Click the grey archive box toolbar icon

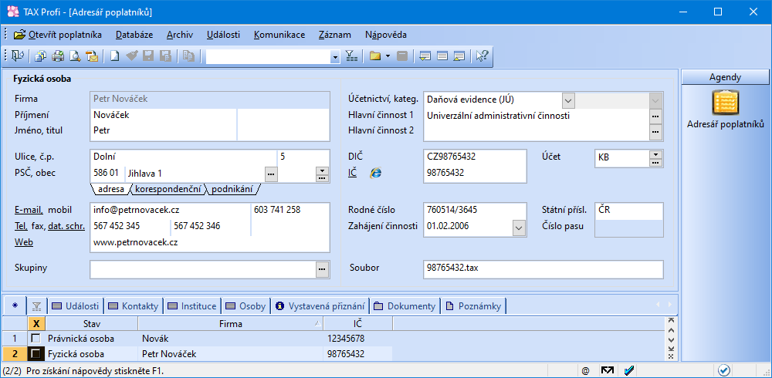coord(402,56)
